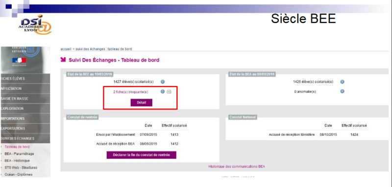Click info icon beside 0 anomalie(s)
392x187 pixels.
343,91
